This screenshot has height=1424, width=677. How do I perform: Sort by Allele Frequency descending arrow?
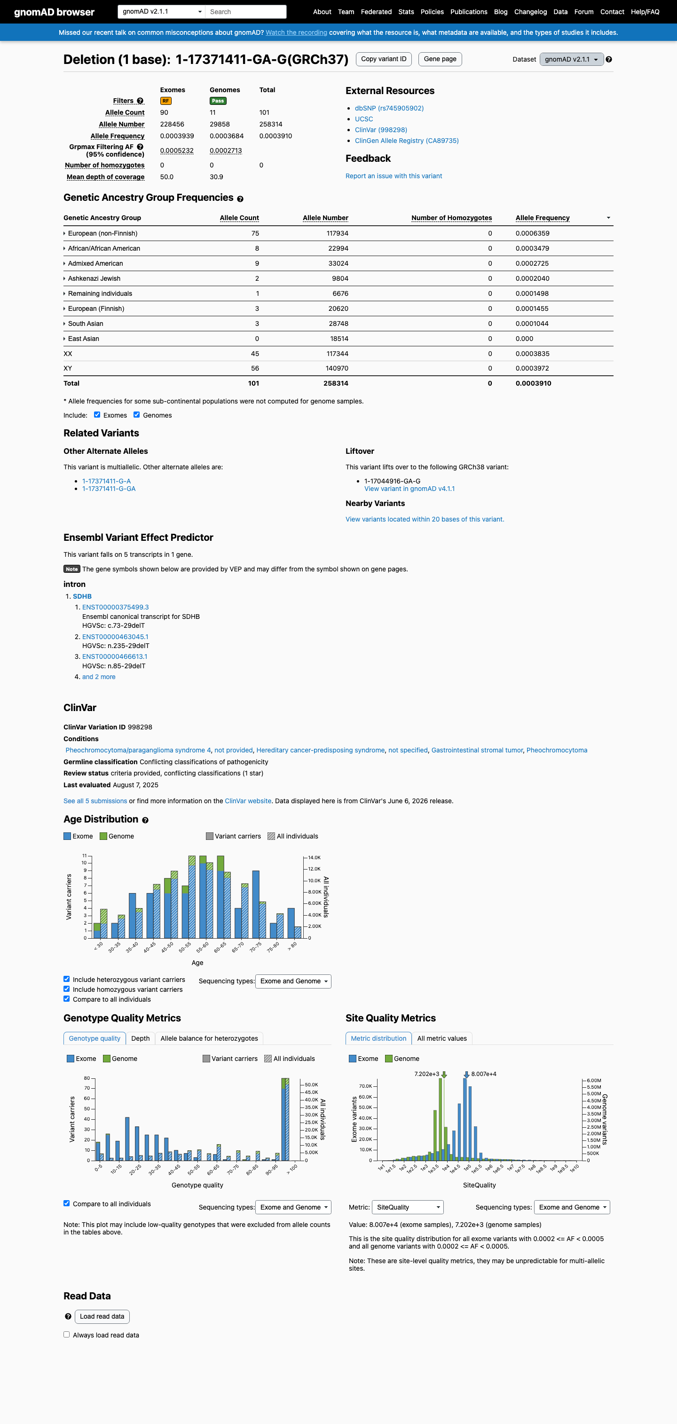(x=608, y=218)
